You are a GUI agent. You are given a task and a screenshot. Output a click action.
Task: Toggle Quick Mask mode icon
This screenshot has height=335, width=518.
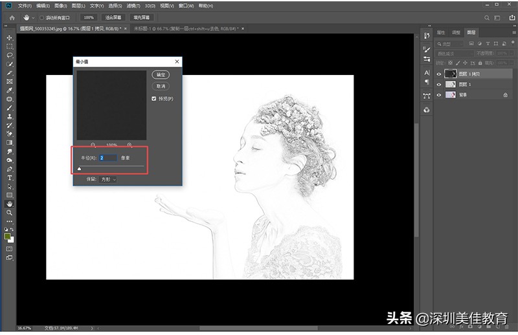9,249
